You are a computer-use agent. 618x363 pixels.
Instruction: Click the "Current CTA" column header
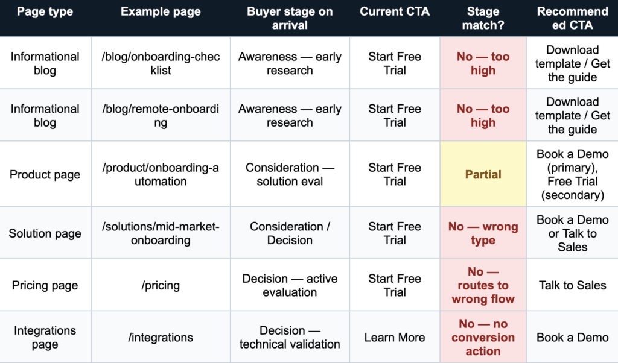(x=395, y=11)
